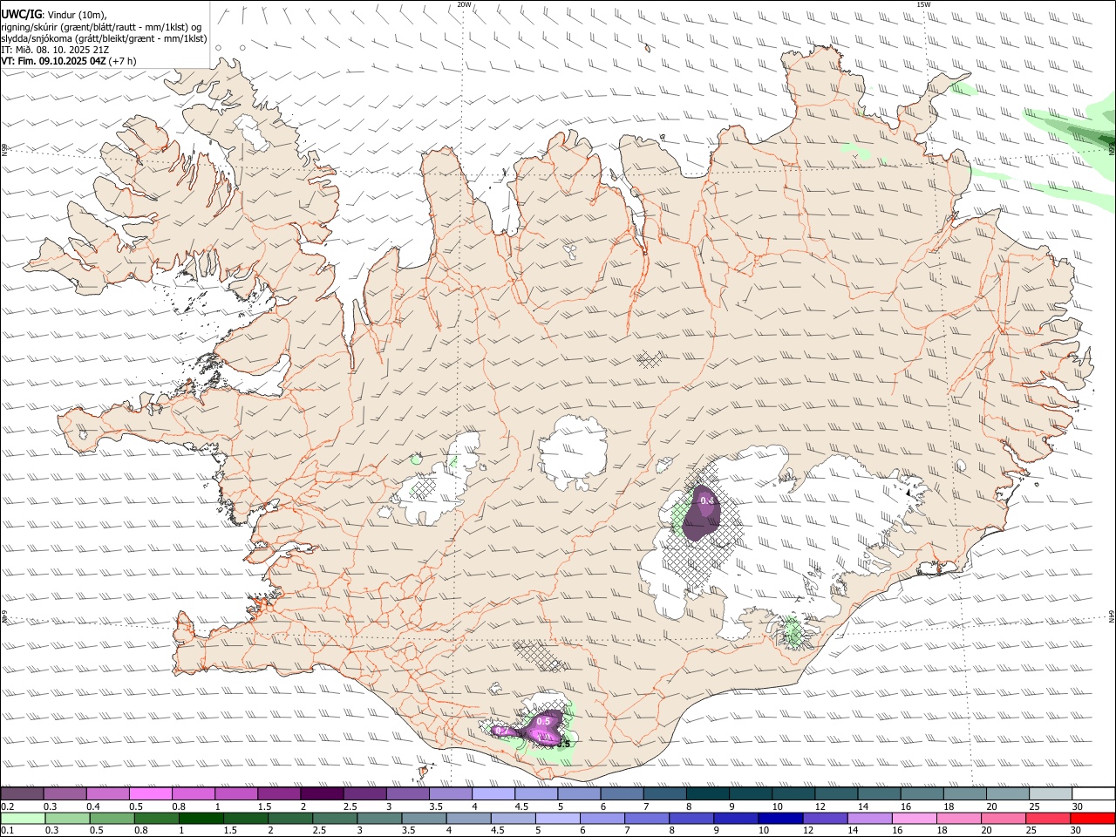1116x837 pixels.
Task: Click the rigning/skúrir legend description line
Action: 101,26
